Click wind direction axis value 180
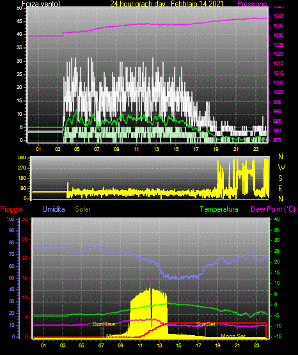Viewport: 298px width, 355px height. [22, 178]
